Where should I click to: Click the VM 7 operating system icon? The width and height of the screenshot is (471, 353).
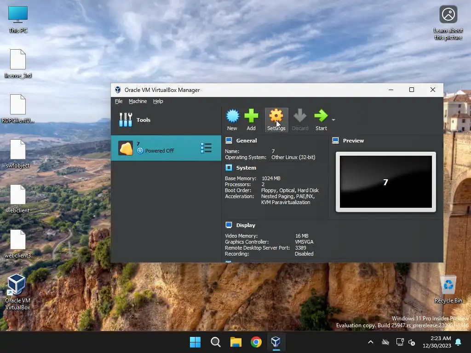(126, 148)
